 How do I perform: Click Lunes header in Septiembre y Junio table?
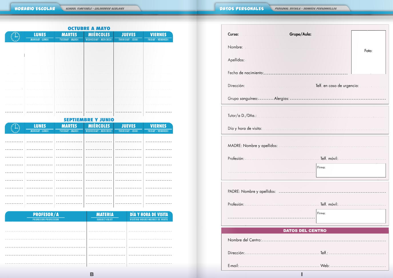pos(40,128)
